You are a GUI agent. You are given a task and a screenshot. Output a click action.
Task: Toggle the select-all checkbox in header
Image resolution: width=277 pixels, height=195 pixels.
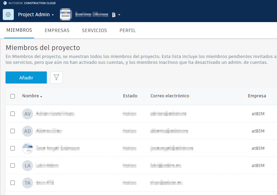pos(12,96)
